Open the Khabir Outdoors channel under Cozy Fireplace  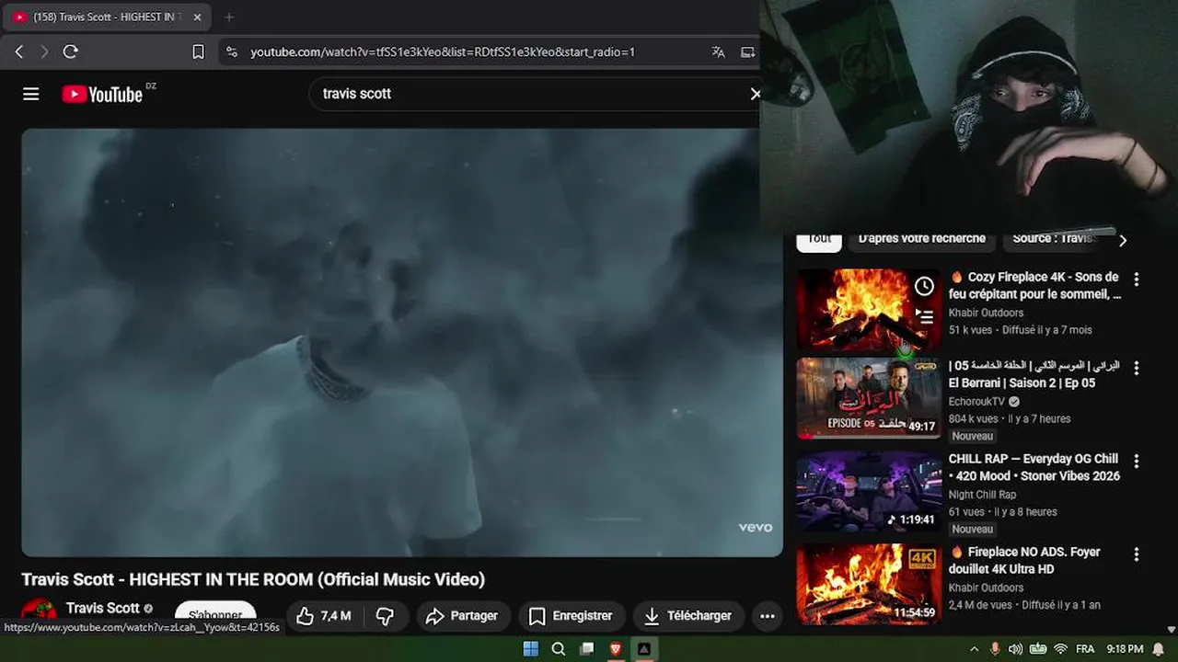pos(986,313)
